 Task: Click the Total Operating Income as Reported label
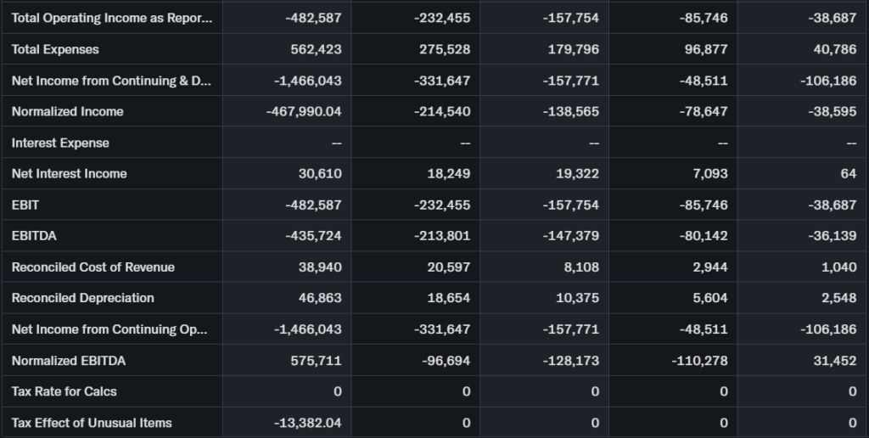point(111,18)
